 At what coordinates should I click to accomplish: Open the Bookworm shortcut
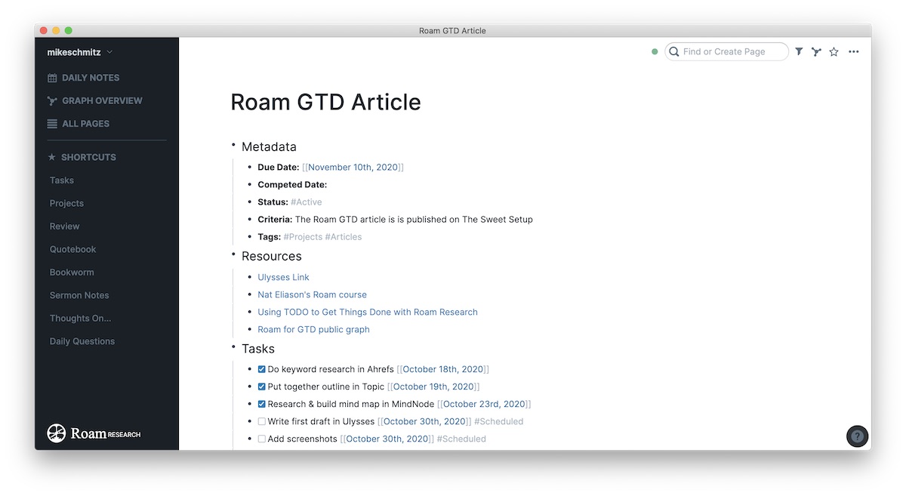(72, 273)
